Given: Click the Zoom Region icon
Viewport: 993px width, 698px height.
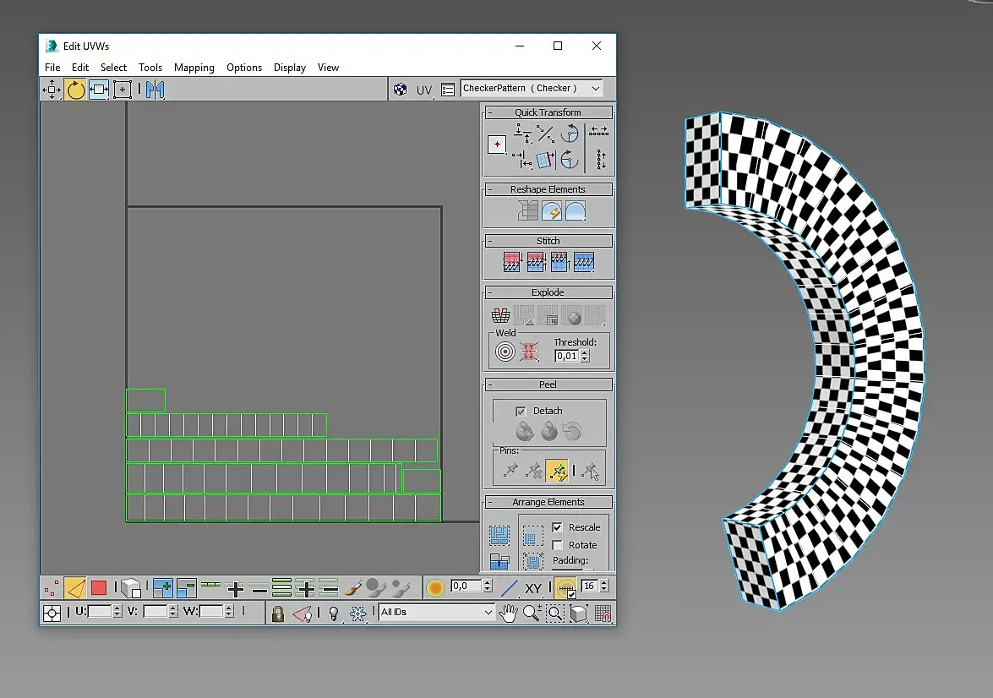Looking at the screenshot, I should (x=554, y=613).
